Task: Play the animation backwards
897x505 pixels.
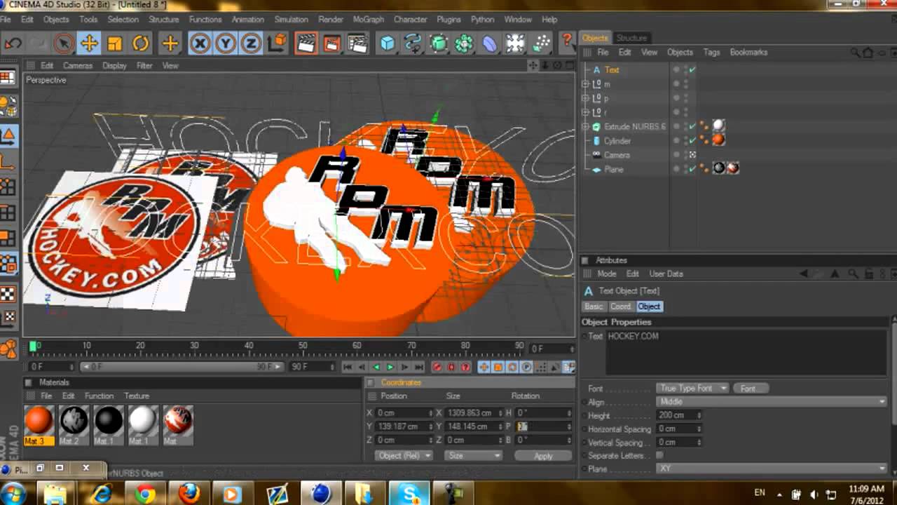Action: 376,367
